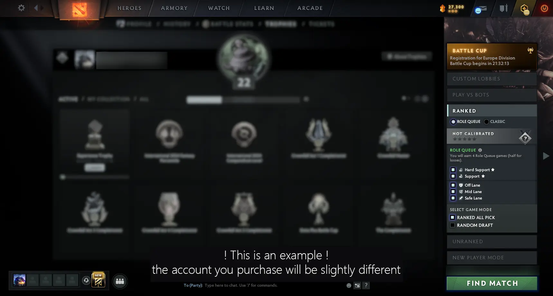
Task: Check the Mid Lane role checkbox
Action: 453,192
